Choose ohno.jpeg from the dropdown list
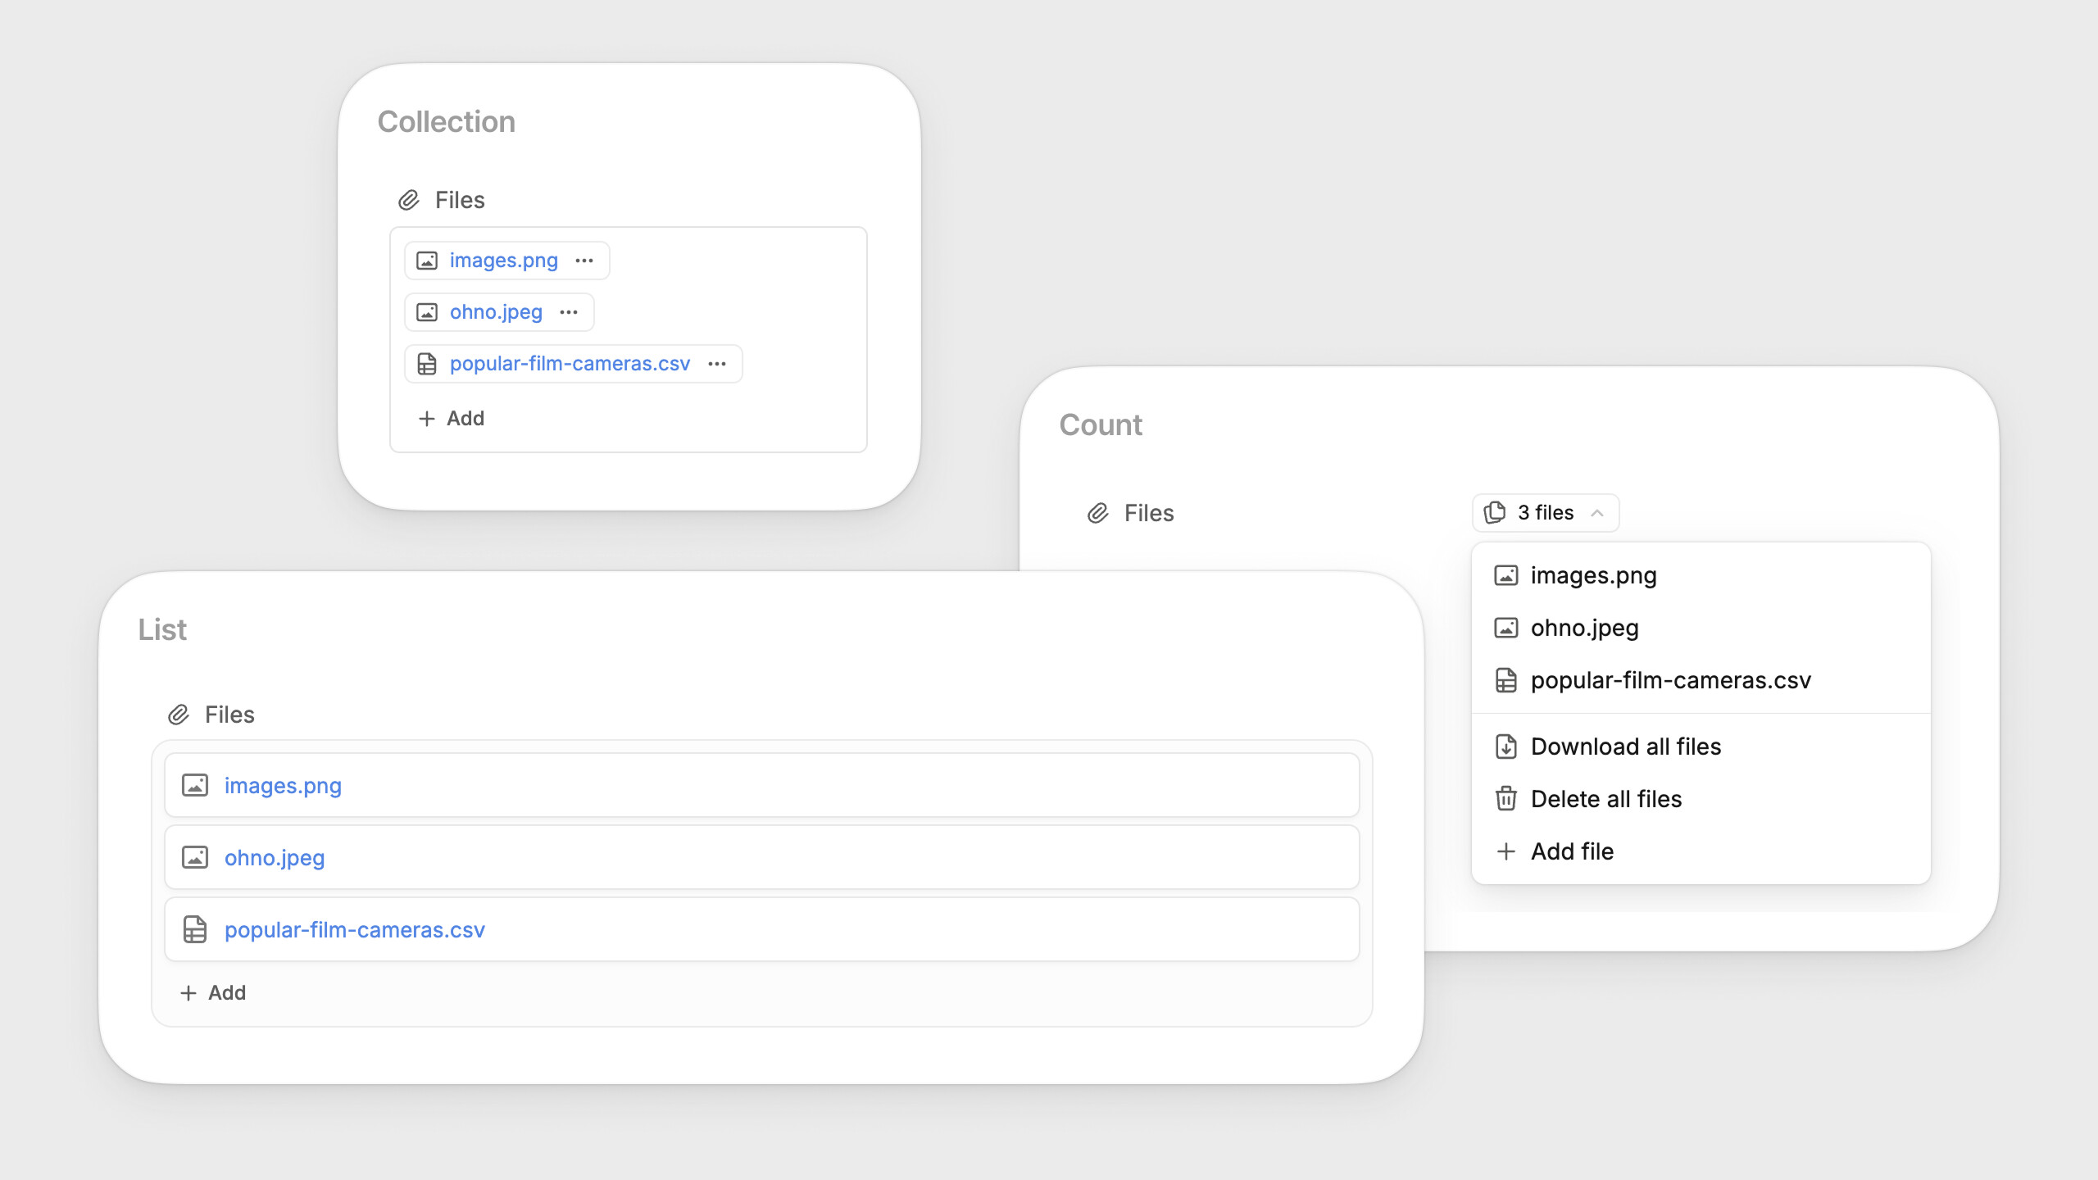This screenshot has height=1180, width=2098. [1584, 628]
